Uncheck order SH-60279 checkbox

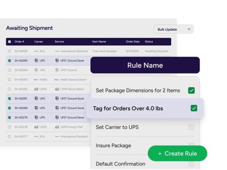pos(9,118)
